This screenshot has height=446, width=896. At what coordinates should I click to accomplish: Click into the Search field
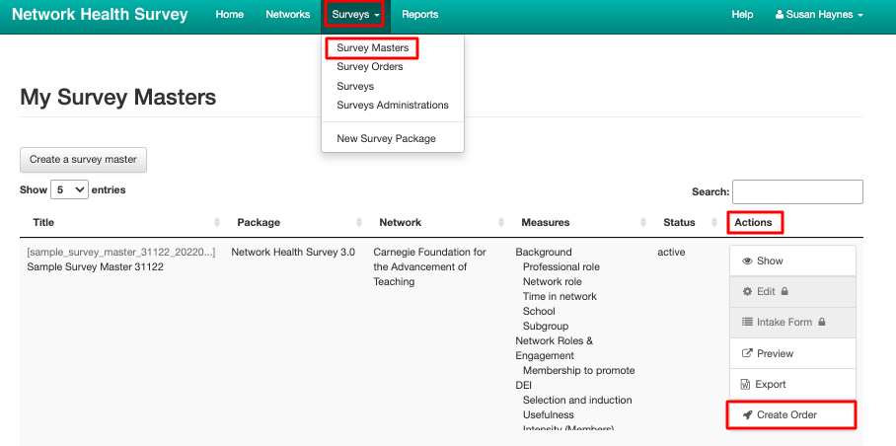coord(797,191)
